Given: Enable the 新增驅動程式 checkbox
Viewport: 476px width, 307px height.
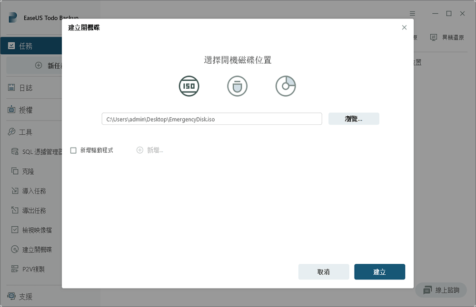Looking at the screenshot, I should [73, 150].
